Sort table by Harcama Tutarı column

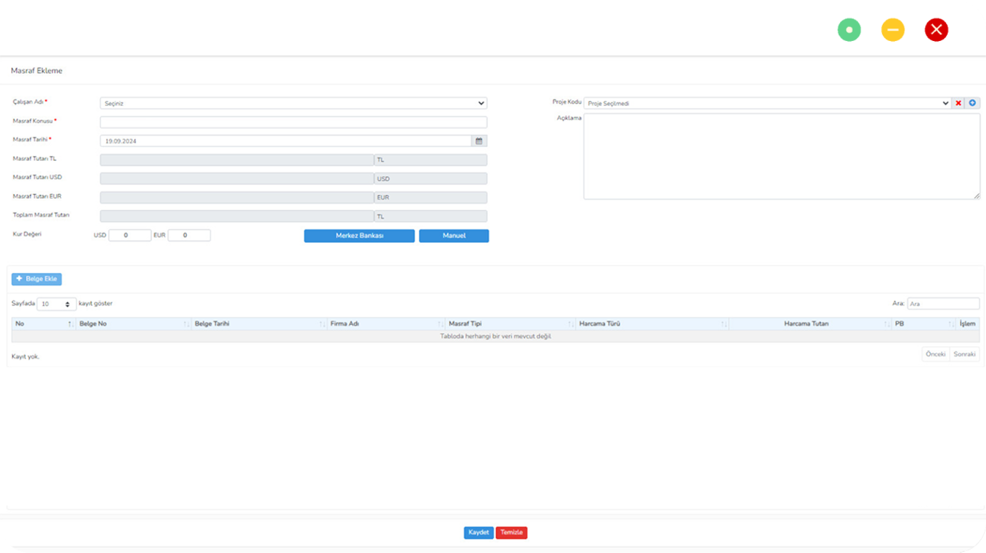coord(810,324)
